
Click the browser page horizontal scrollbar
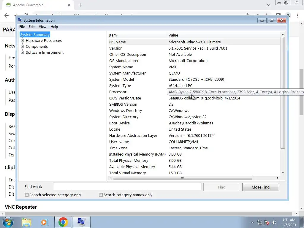click(x=148, y=213)
